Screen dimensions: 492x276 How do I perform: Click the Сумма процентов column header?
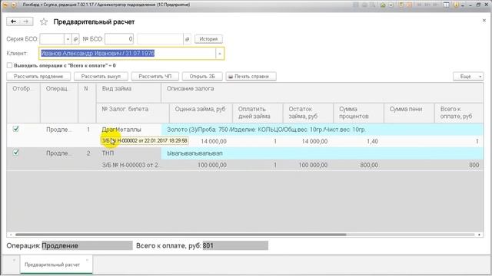click(x=359, y=113)
